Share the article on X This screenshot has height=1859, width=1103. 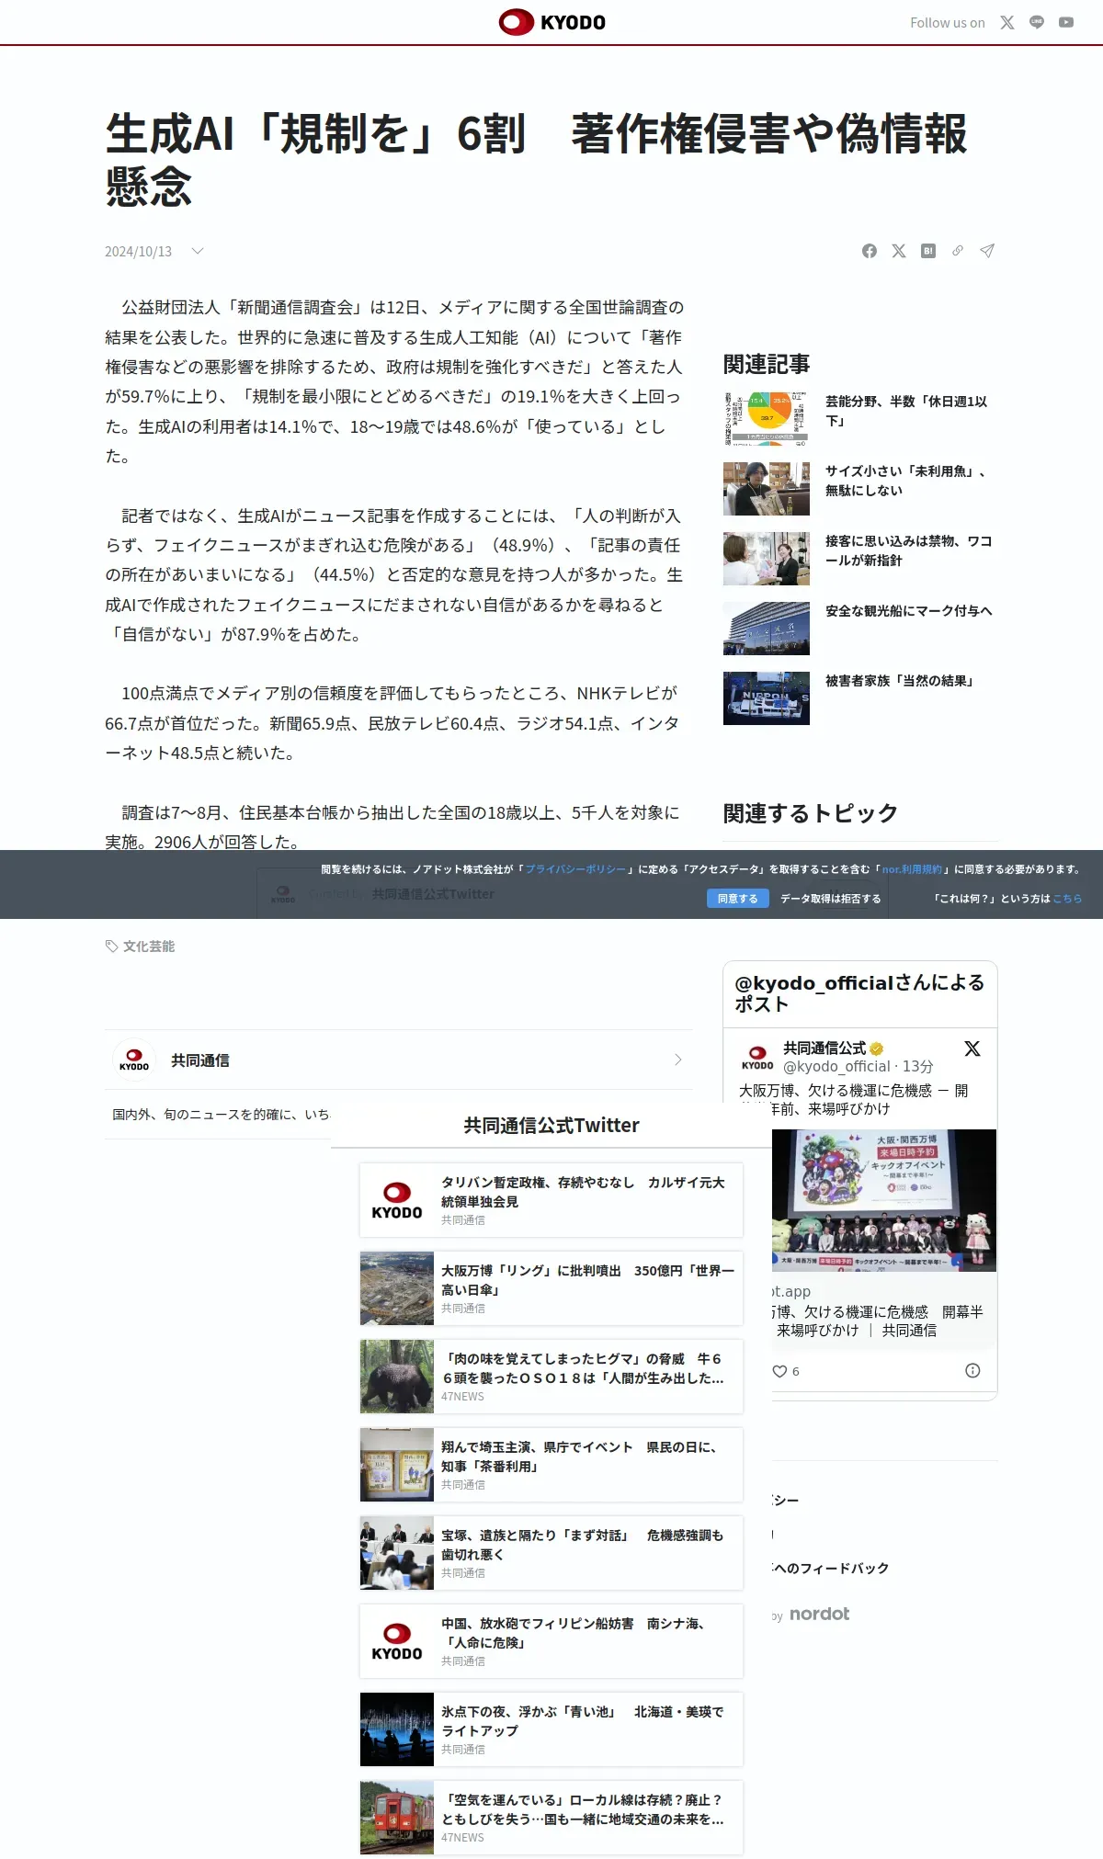coord(899,251)
